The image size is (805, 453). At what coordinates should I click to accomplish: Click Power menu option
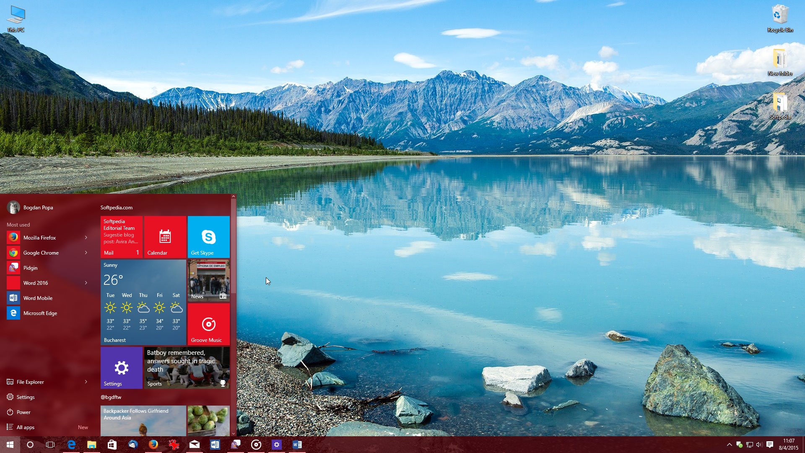click(x=23, y=411)
